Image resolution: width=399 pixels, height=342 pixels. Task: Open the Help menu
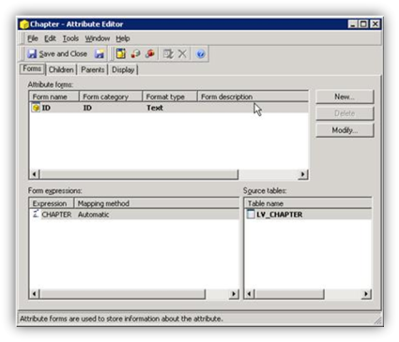pos(123,38)
